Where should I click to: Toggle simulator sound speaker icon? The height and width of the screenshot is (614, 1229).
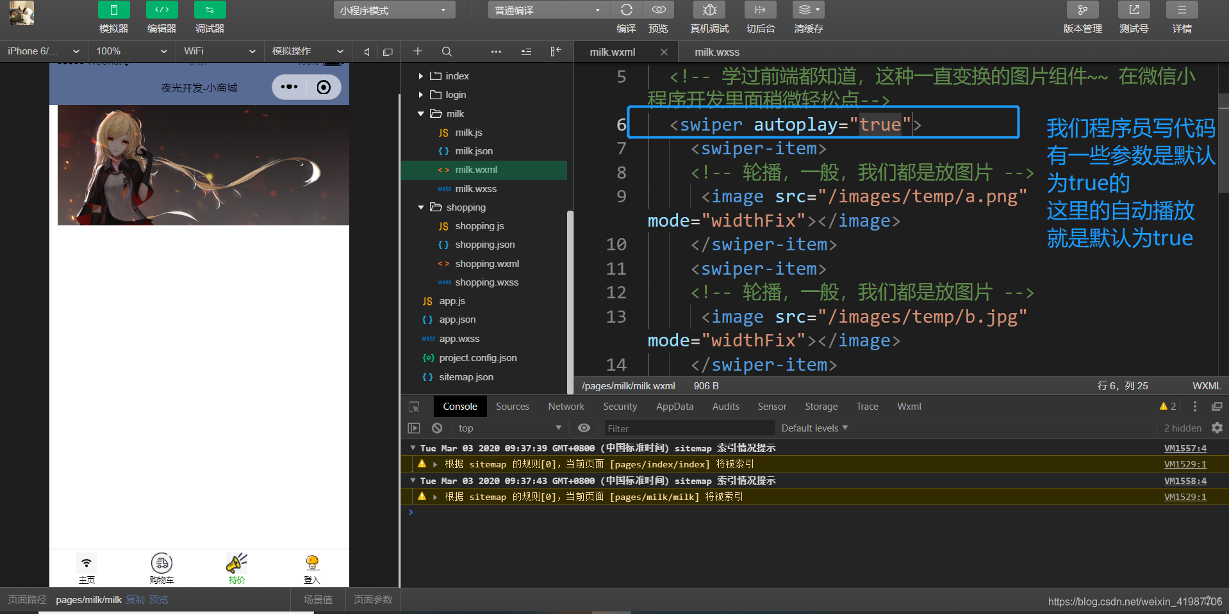click(367, 52)
